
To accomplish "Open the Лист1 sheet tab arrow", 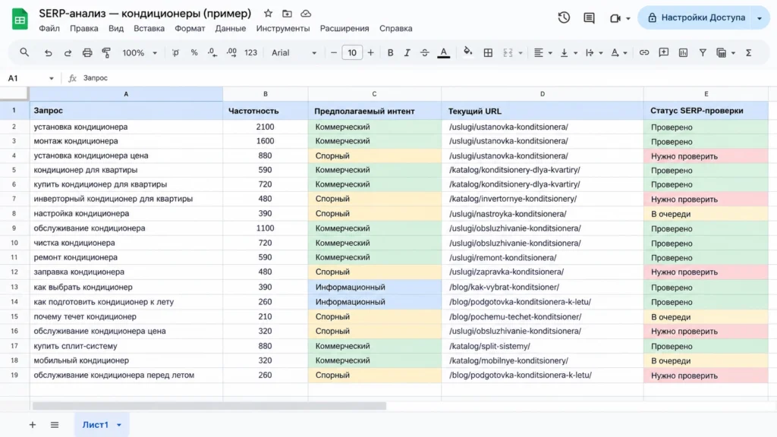I will coord(119,425).
